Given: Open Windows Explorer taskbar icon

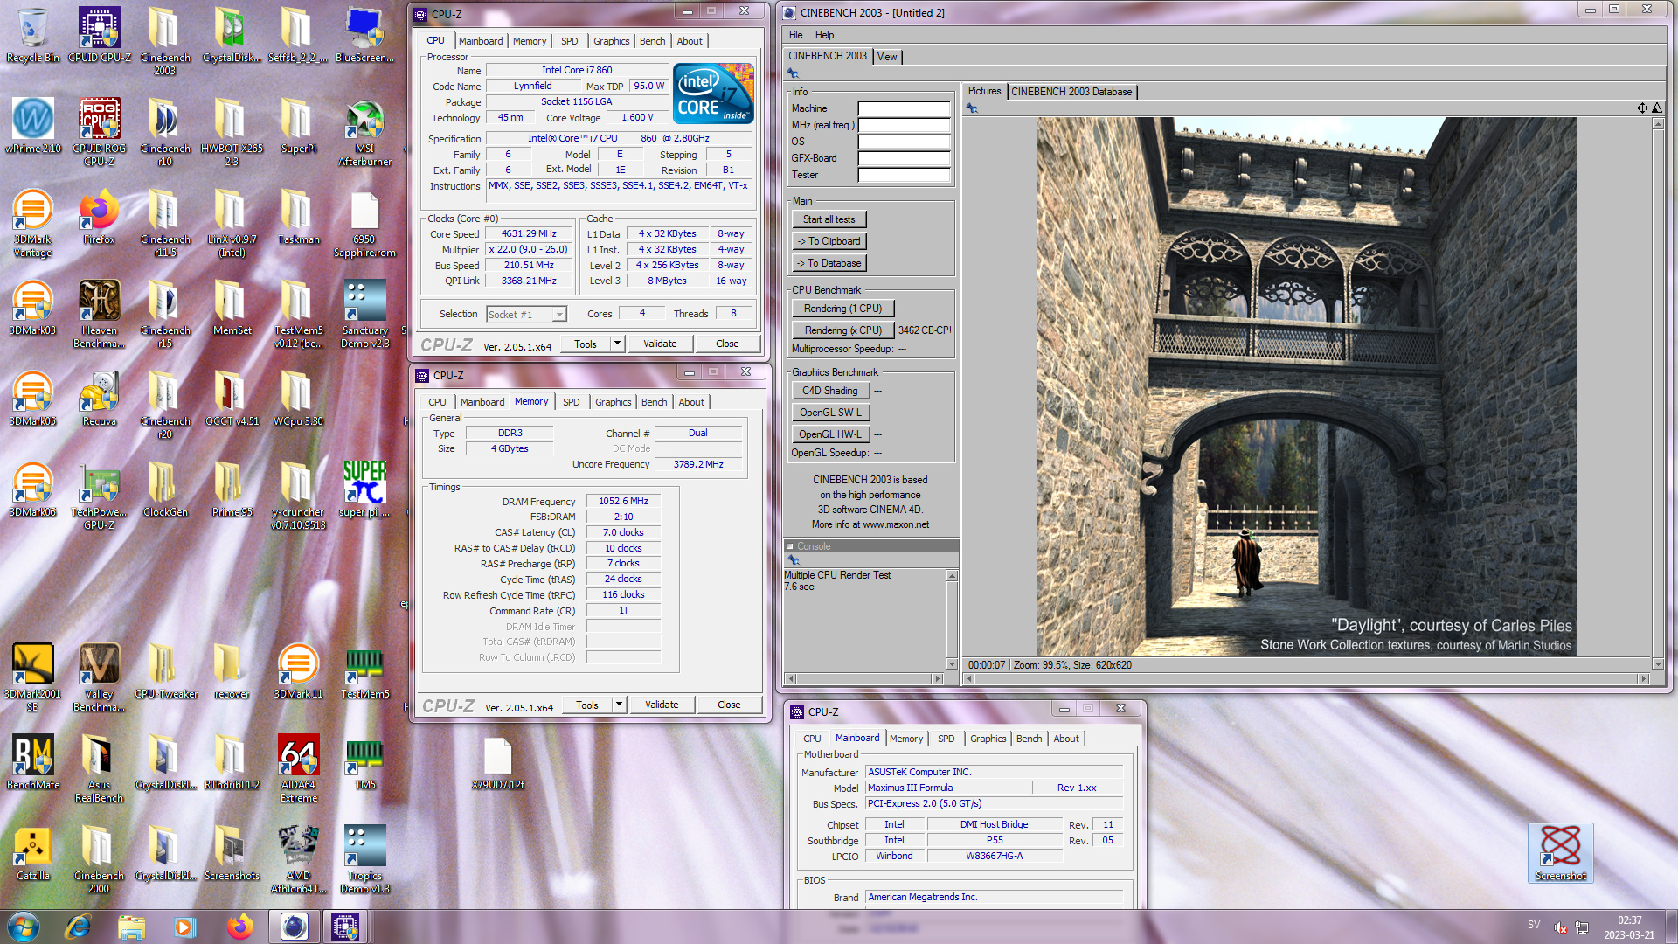Looking at the screenshot, I should [131, 927].
